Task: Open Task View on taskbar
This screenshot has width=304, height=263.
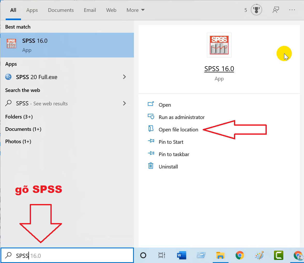Action: [x=162, y=255]
